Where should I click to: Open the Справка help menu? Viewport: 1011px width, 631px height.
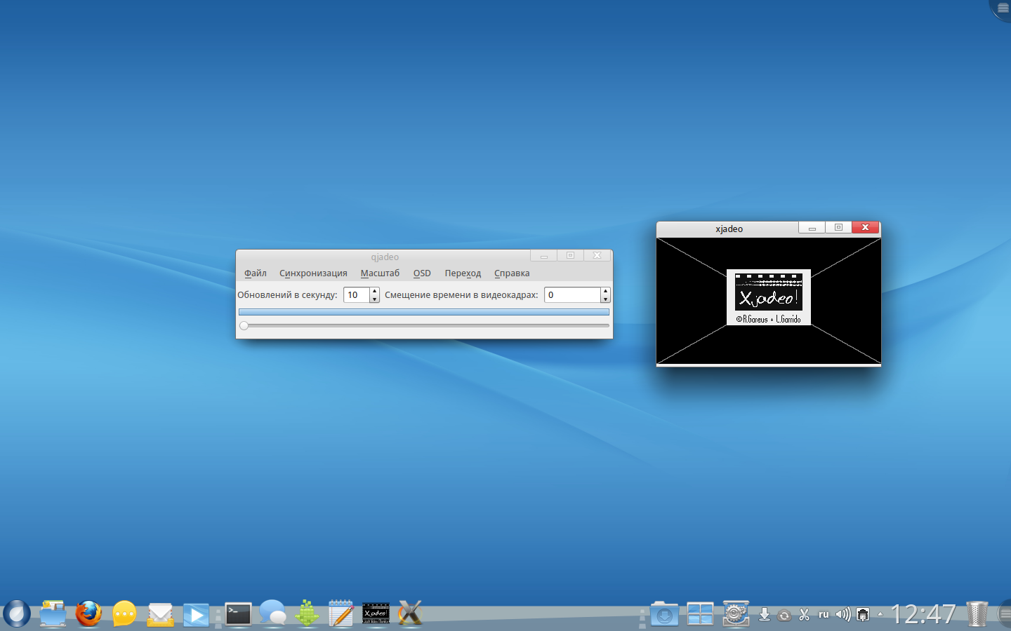(512, 273)
